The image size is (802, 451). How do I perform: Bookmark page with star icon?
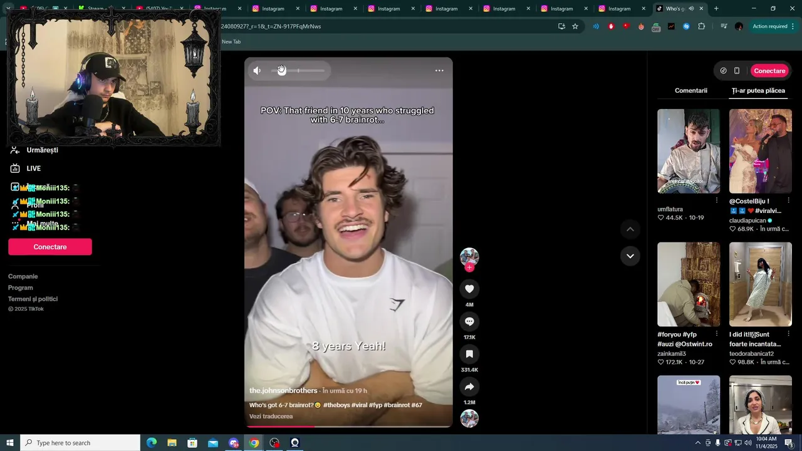[575, 26]
